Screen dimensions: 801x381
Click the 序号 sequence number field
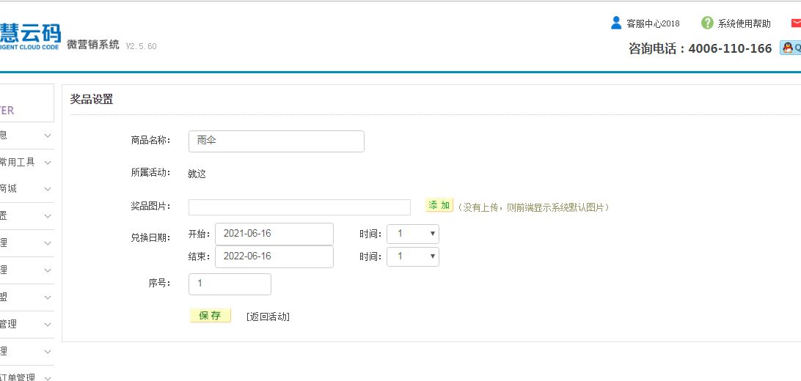(x=230, y=284)
